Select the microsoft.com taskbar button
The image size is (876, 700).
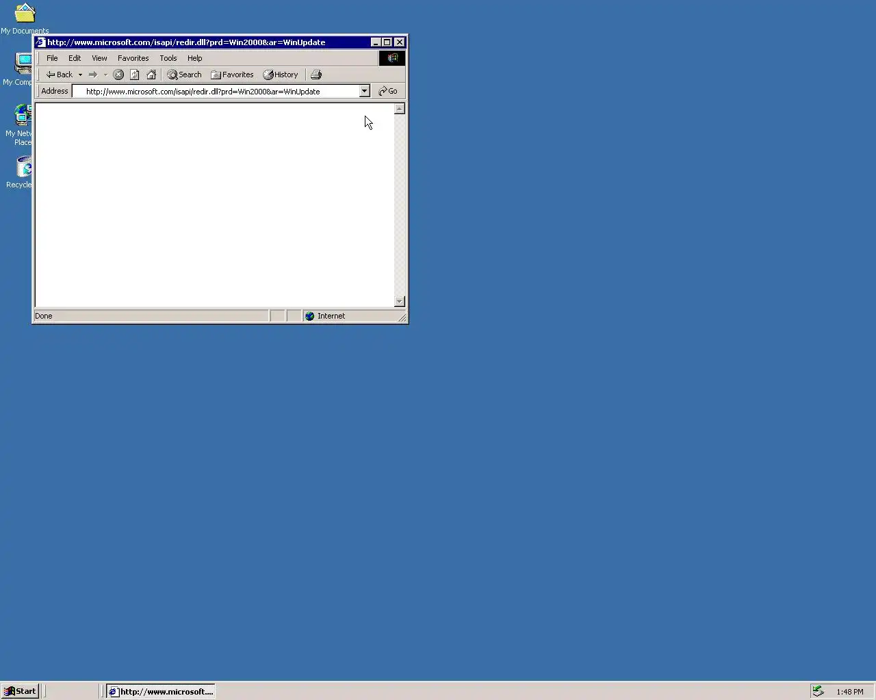point(161,691)
